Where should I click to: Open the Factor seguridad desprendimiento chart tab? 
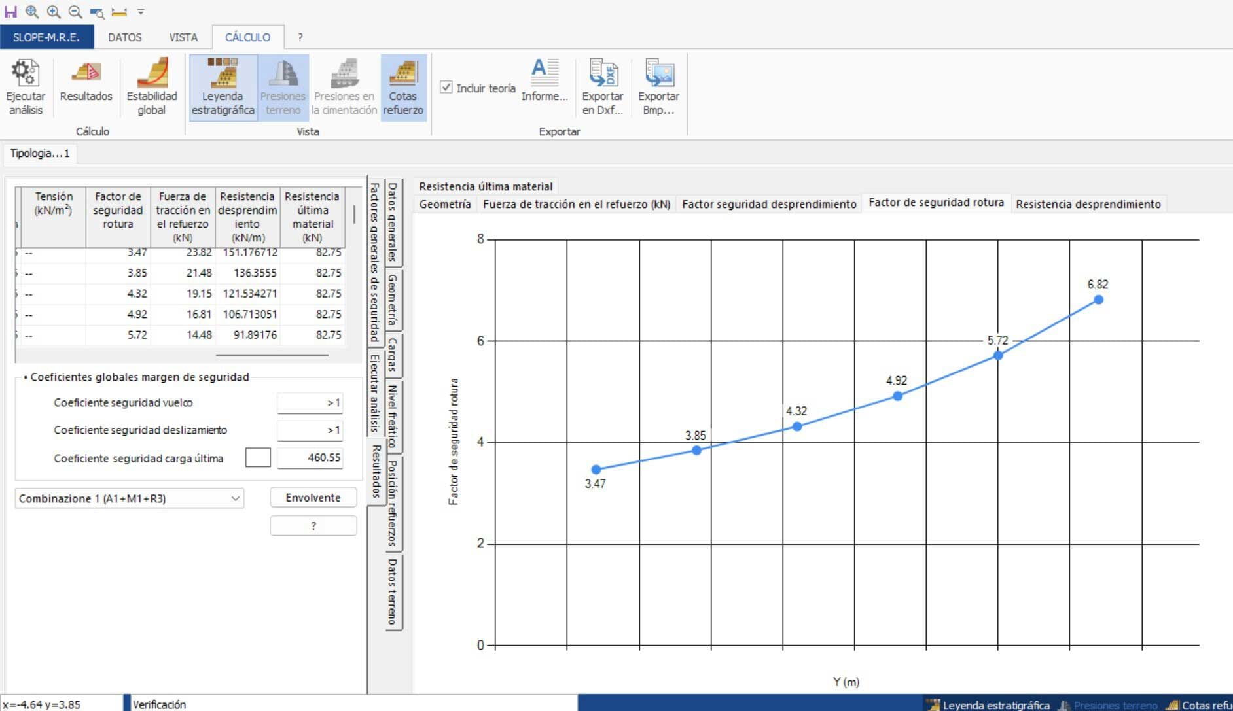click(x=769, y=204)
